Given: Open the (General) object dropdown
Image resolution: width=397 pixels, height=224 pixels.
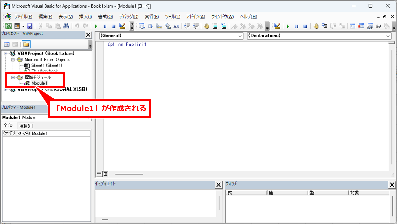Looking at the screenshot, I should pos(240,36).
